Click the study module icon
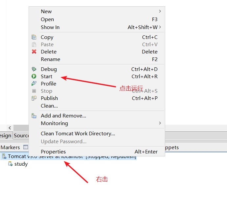 10,164
